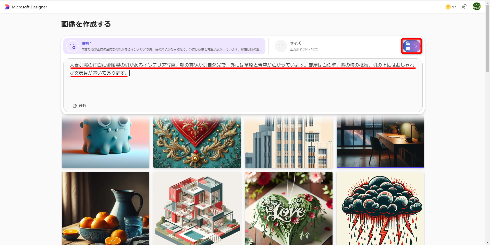Select the storm cloud lightning thumbnail
The height and width of the screenshot is (245, 490).
pos(380,208)
